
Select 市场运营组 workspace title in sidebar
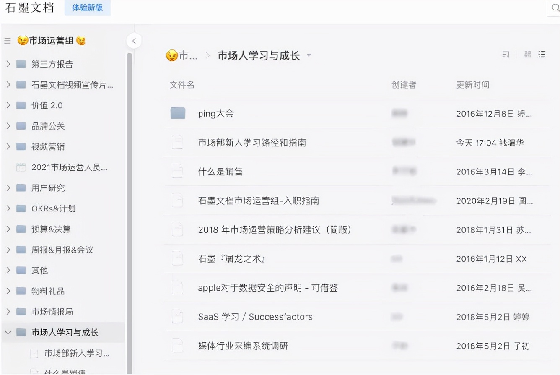(x=52, y=41)
